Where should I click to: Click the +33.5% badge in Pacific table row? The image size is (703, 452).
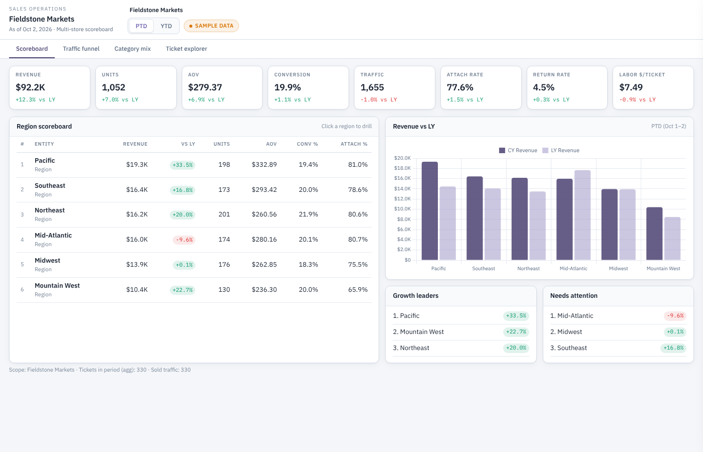(x=182, y=165)
